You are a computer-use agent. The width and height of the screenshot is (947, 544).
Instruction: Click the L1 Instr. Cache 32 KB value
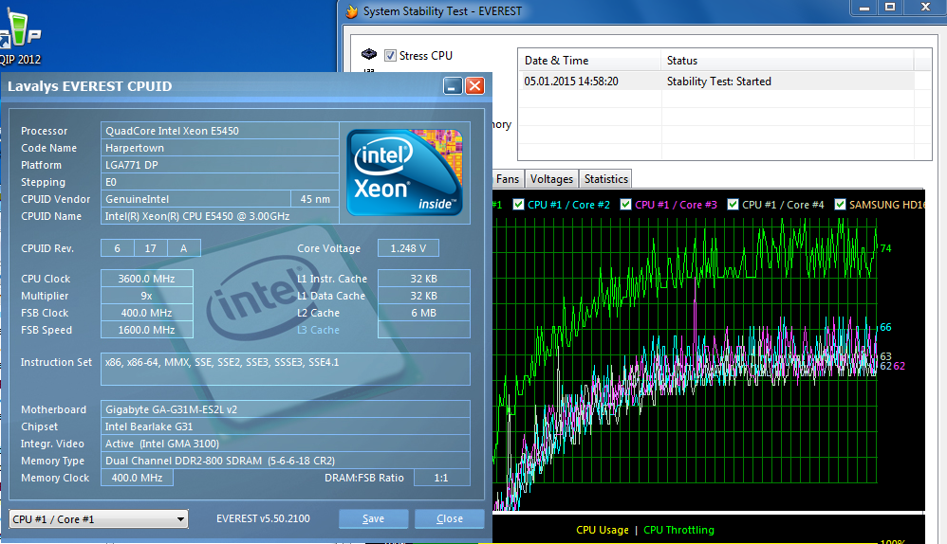[424, 279]
